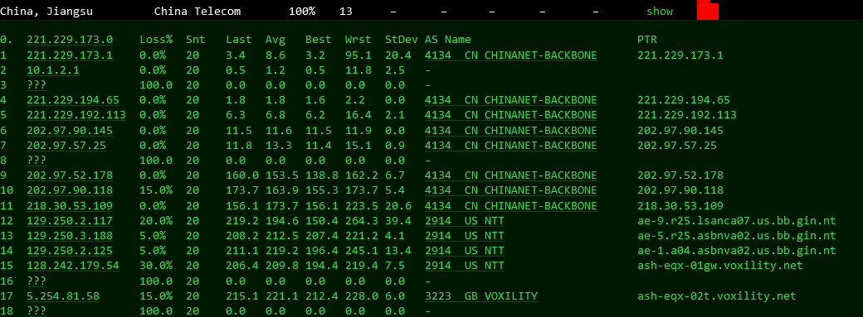The image size is (863, 317).
Task: Click the ??? link at hop 3
Action: point(37,85)
